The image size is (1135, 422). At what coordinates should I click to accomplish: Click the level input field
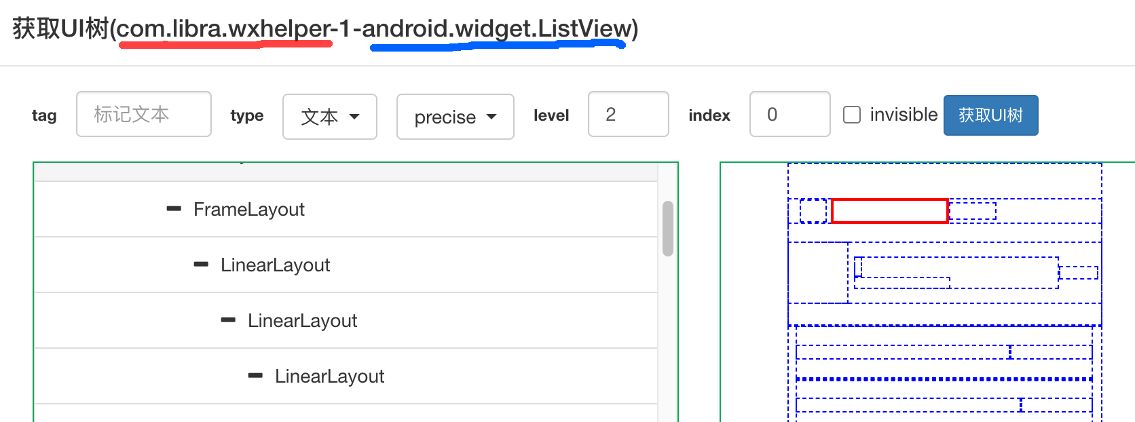[628, 114]
